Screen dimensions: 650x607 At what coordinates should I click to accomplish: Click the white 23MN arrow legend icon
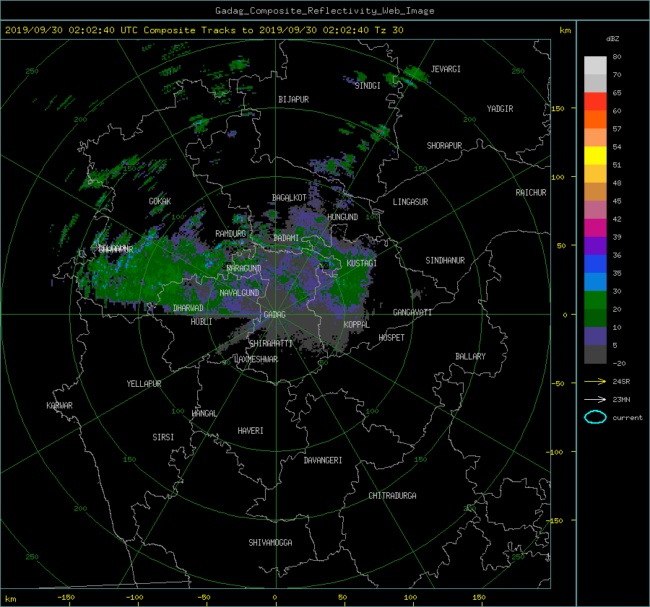[x=595, y=399]
